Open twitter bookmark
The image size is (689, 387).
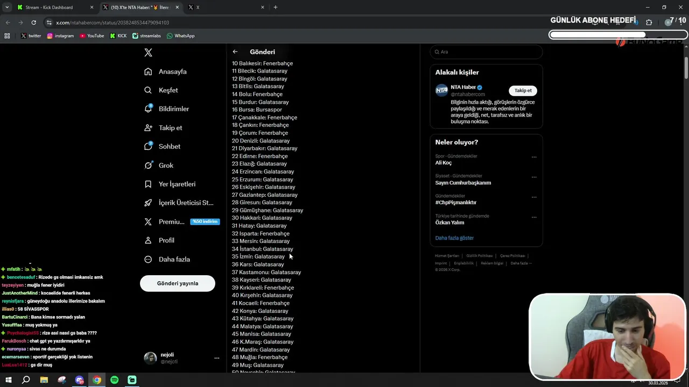pos(31,36)
